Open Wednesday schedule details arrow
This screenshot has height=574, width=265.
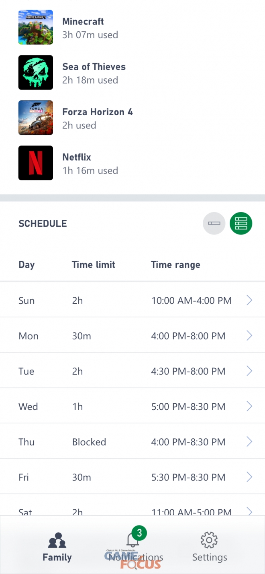[249, 406]
